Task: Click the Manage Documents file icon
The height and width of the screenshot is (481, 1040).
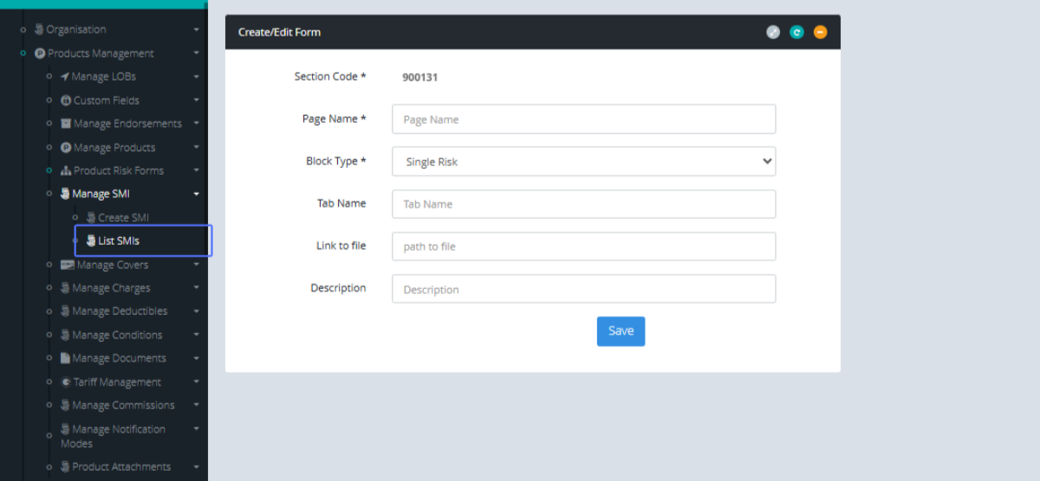Action: pos(65,358)
